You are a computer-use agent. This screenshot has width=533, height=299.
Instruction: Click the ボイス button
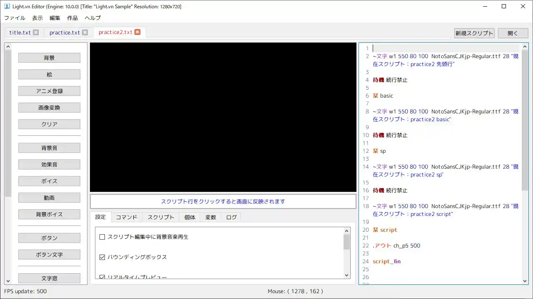tap(49, 181)
